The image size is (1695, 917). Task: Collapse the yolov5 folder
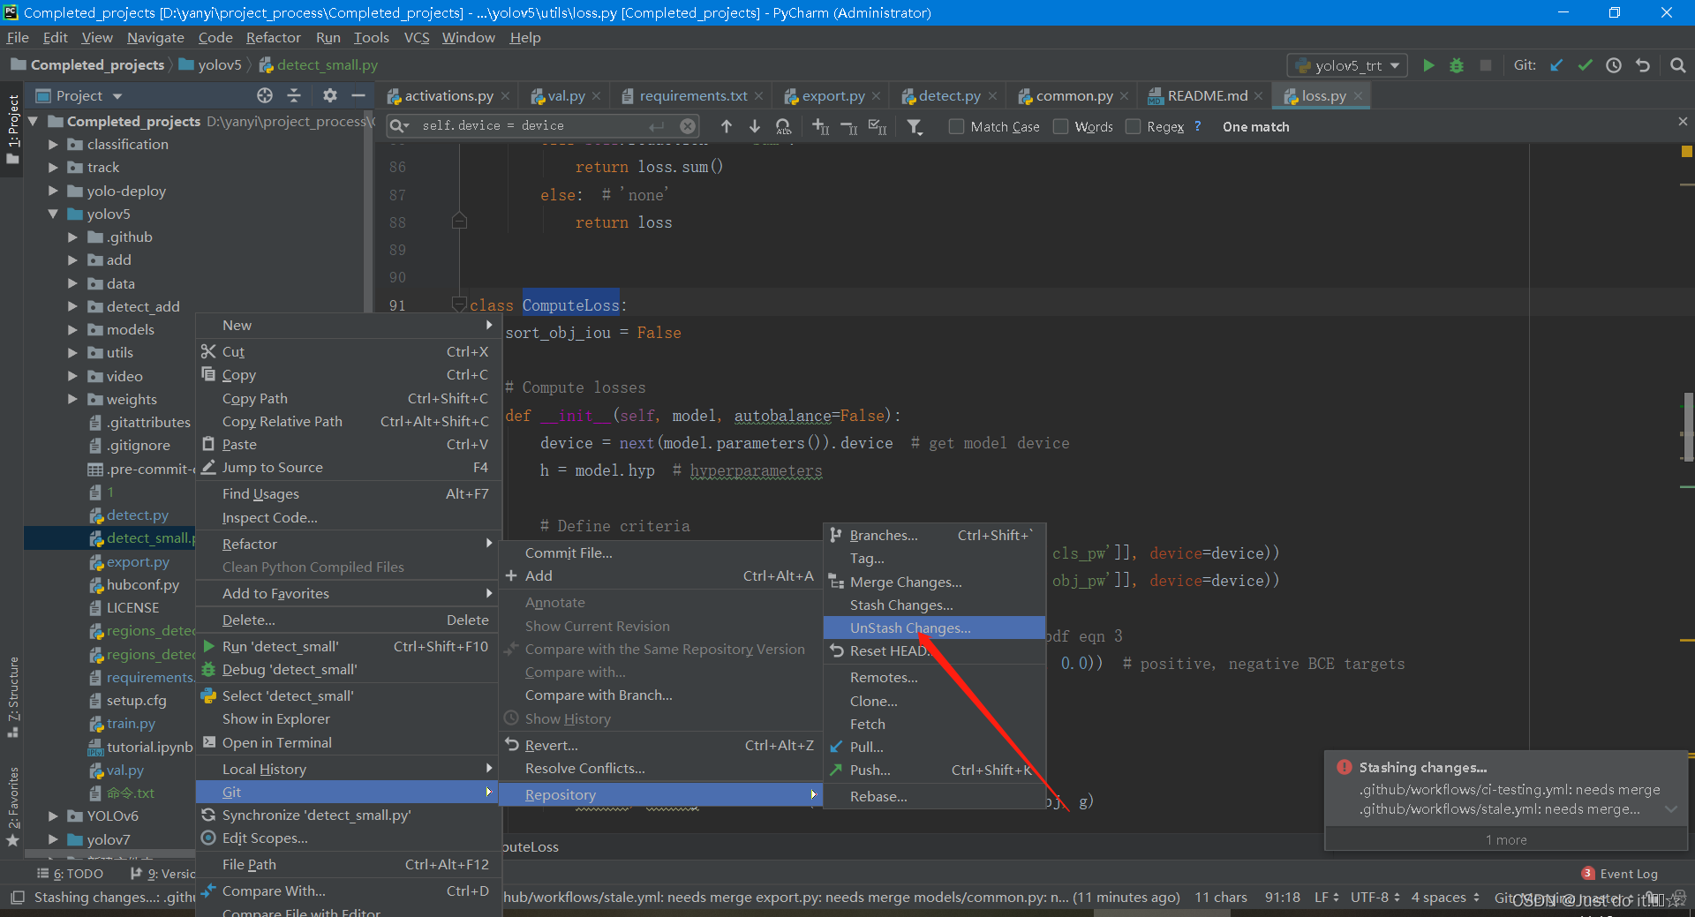pyautogui.click(x=53, y=214)
